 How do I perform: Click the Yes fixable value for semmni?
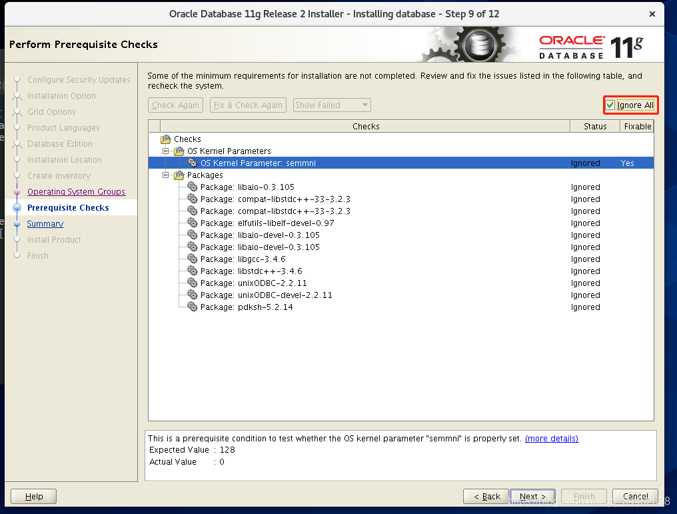(627, 163)
